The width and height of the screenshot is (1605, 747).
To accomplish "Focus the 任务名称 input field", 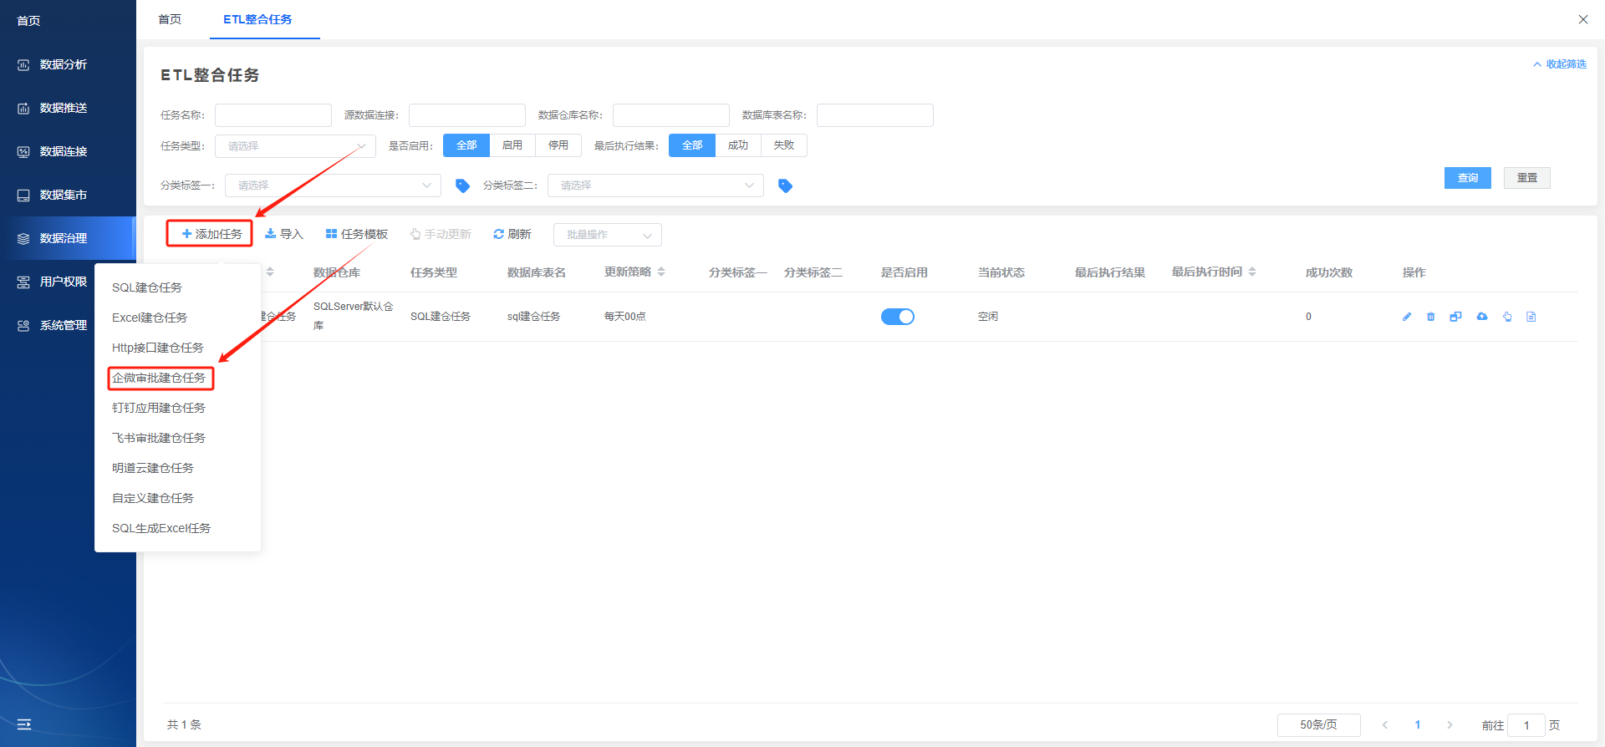I will (273, 115).
